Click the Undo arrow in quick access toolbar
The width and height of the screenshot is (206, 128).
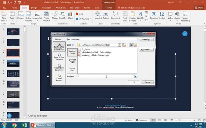pos(9,2)
